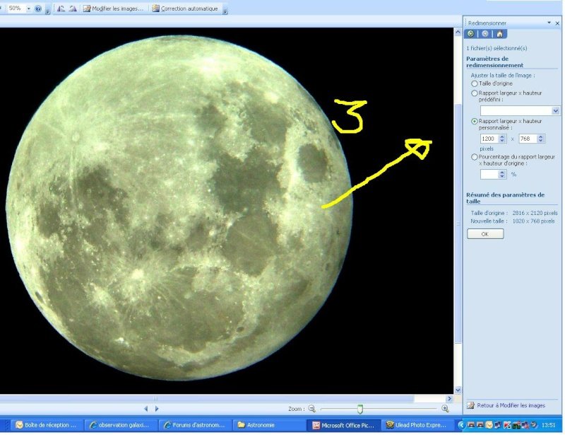Click the 50% zoom value field
This screenshot has height=435, width=565.
click(15, 8)
